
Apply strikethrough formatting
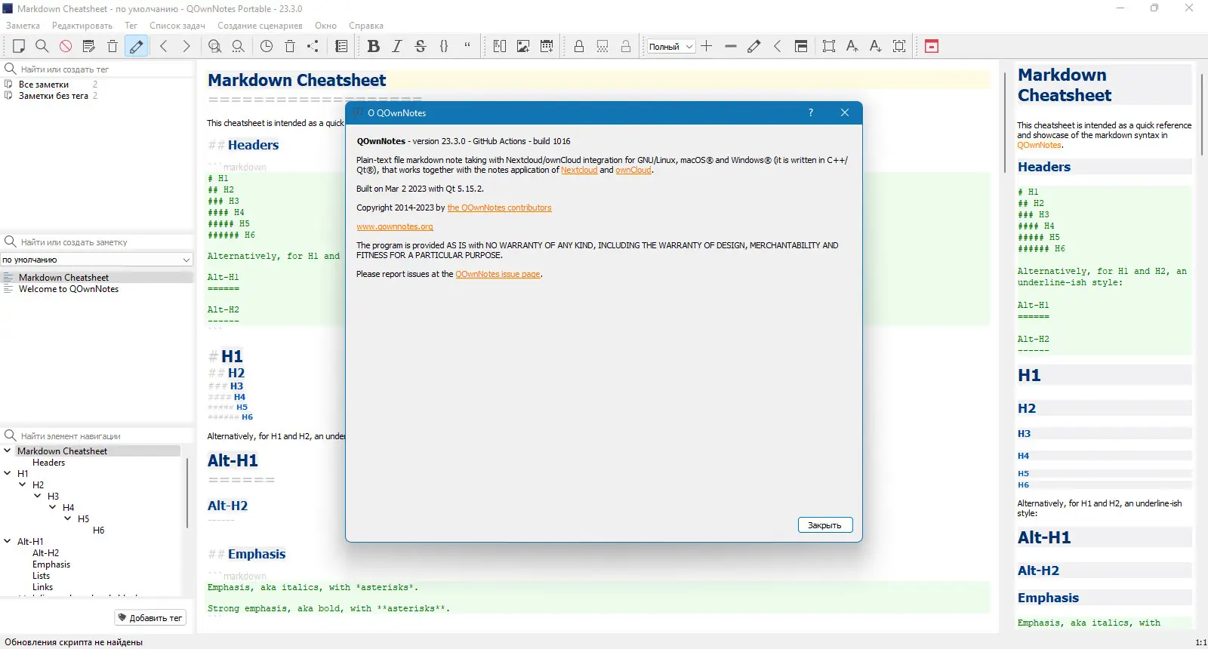(x=421, y=46)
